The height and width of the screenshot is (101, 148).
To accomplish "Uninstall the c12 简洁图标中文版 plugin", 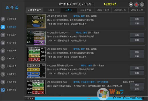I will click(x=137, y=40).
